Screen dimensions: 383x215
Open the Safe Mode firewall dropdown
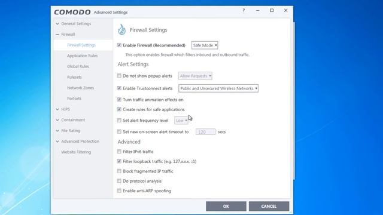click(x=205, y=45)
